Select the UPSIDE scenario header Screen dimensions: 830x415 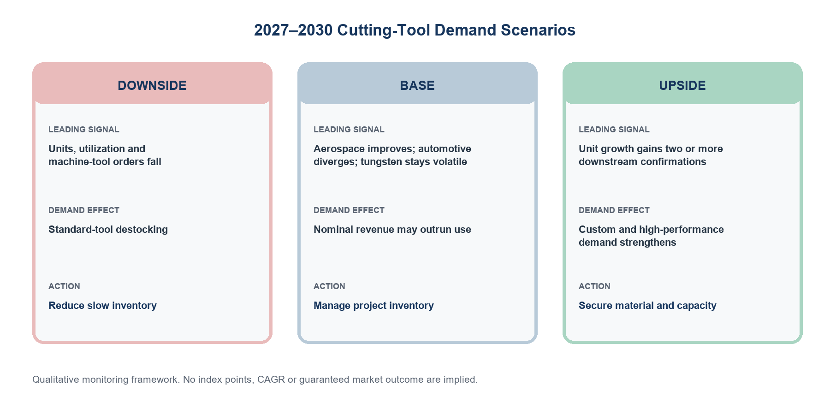(x=682, y=83)
